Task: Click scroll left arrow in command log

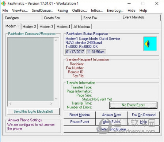Action: coord(11,104)
